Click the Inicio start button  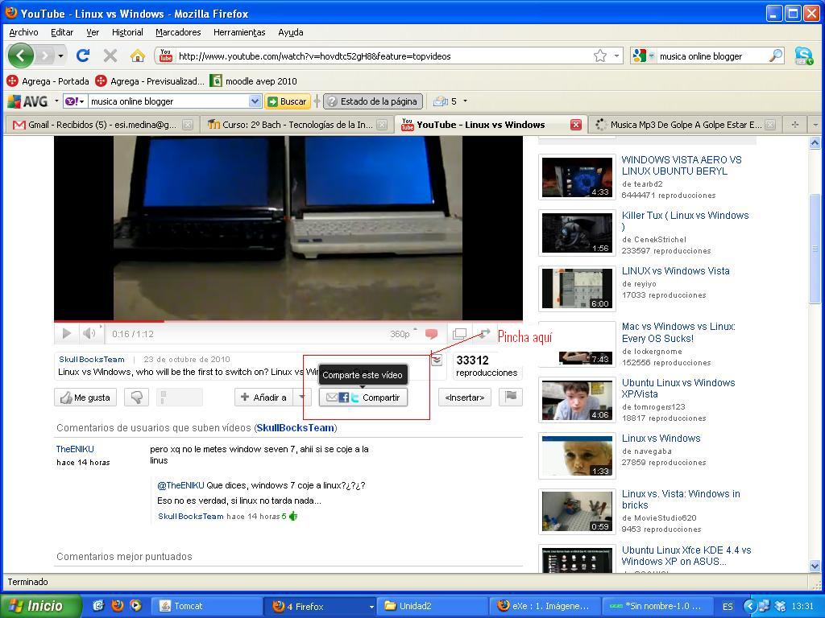[41, 605]
